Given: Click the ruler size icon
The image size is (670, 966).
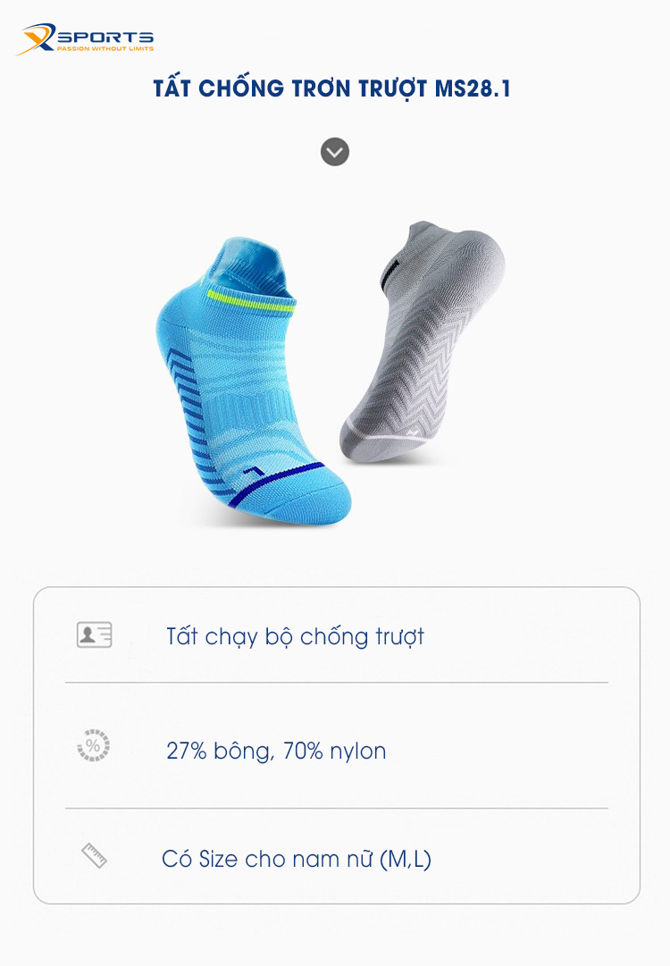Looking at the screenshot, I should tap(94, 855).
